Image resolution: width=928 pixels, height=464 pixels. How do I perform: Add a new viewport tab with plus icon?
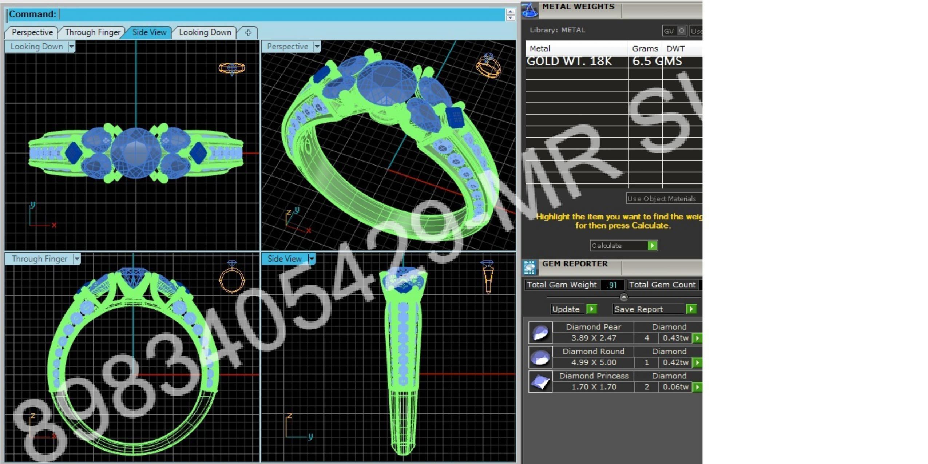click(x=248, y=32)
